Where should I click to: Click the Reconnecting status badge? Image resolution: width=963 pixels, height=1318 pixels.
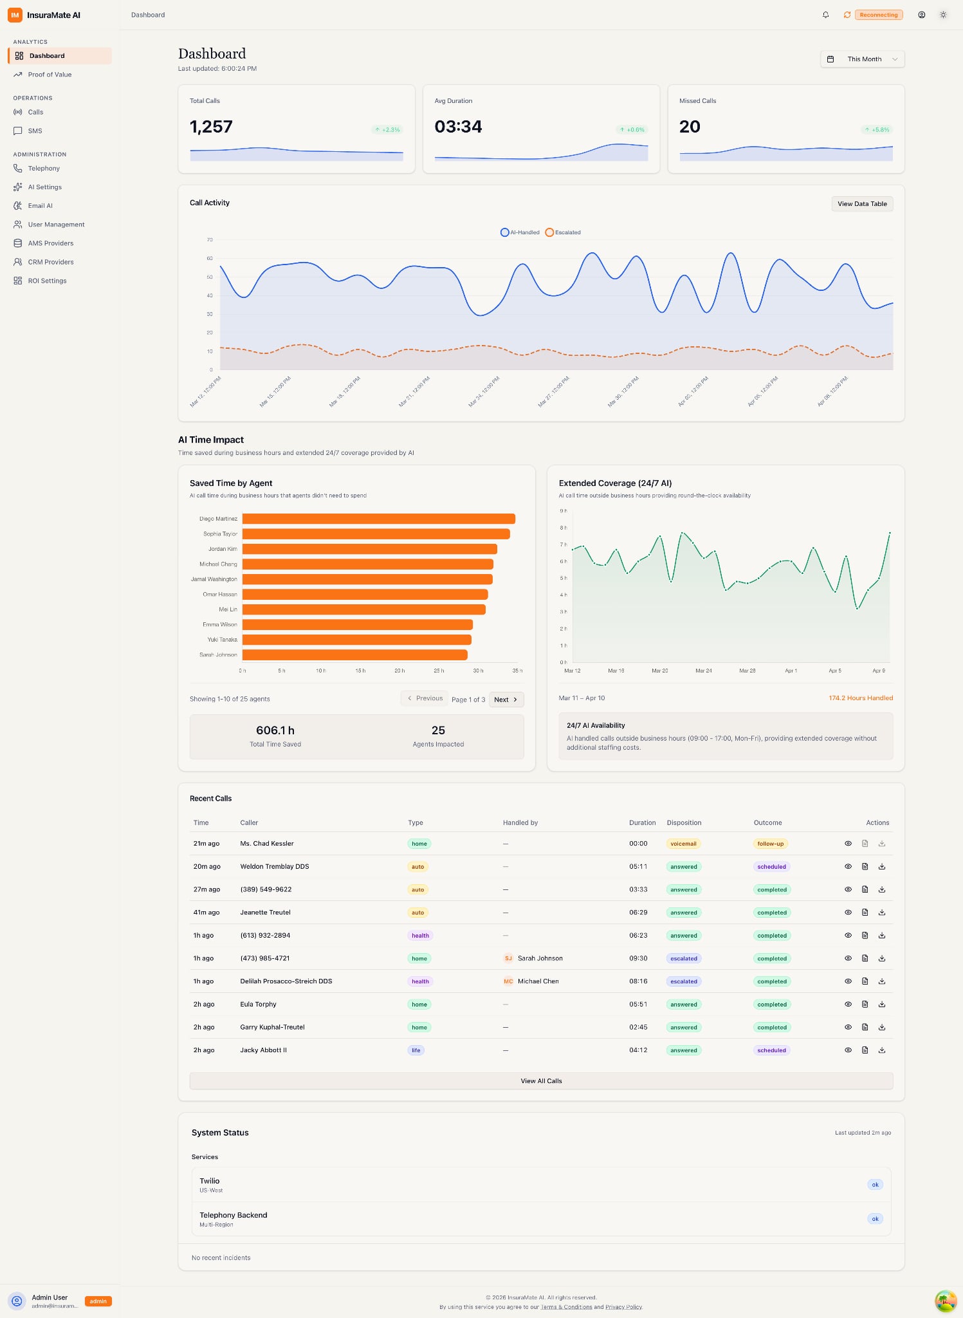pos(879,15)
